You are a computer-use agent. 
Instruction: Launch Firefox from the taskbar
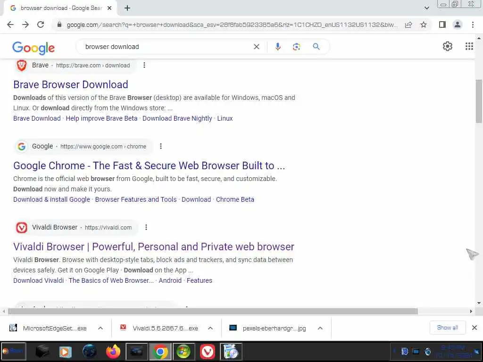click(x=113, y=351)
